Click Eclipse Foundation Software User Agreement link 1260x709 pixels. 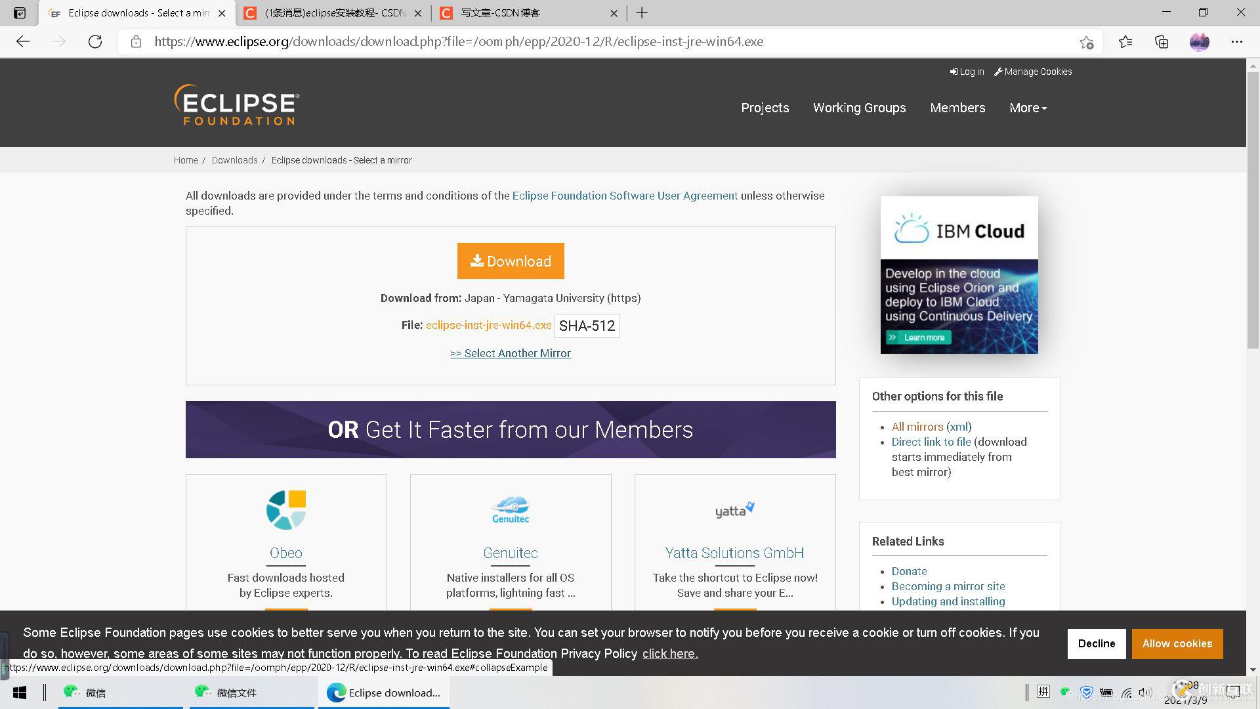(x=625, y=195)
